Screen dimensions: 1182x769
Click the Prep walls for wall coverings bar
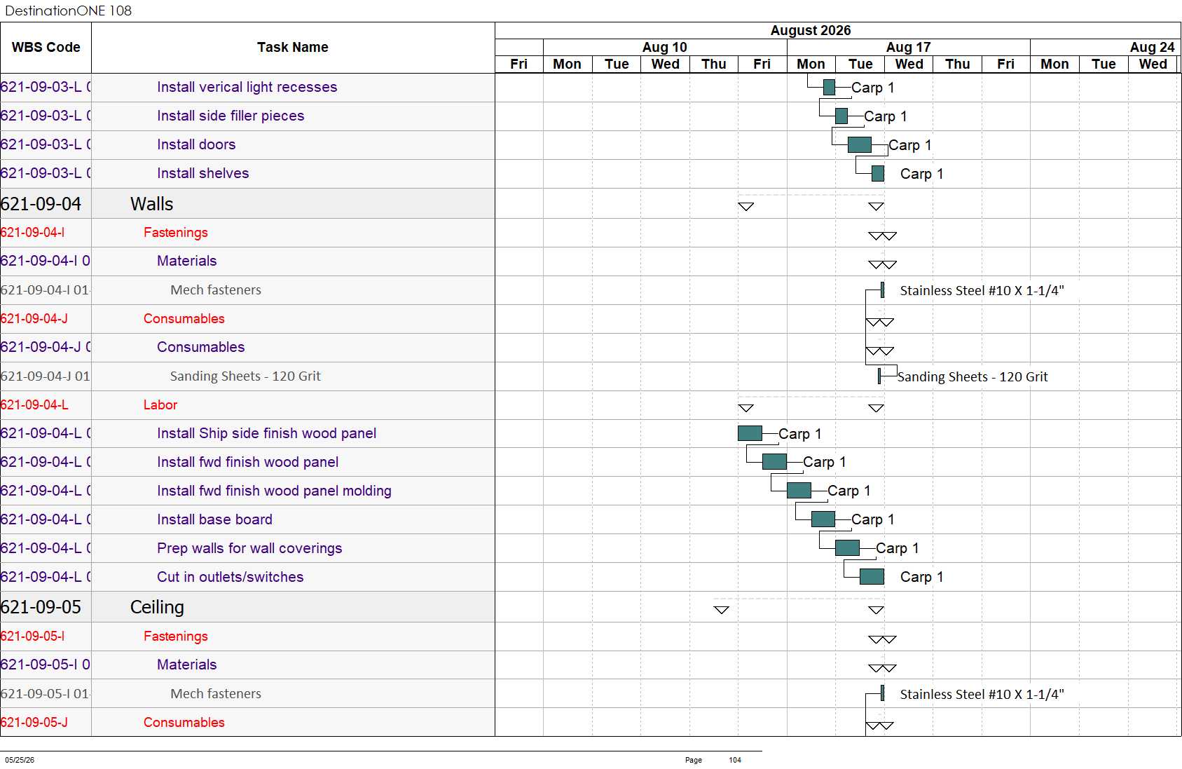coord(848,548)
